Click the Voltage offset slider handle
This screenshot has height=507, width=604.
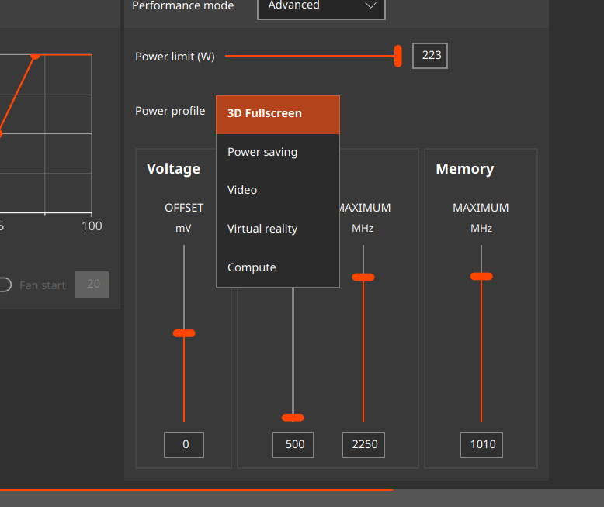[184, 333]
